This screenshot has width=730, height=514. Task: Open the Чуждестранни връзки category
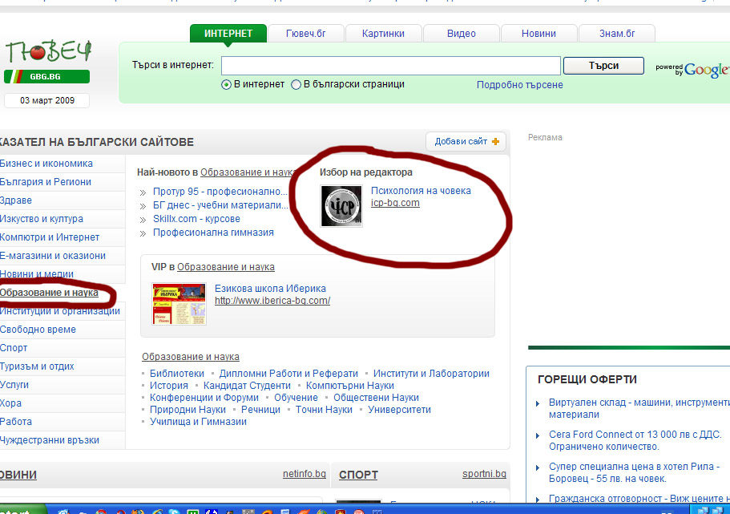[50, 440]
